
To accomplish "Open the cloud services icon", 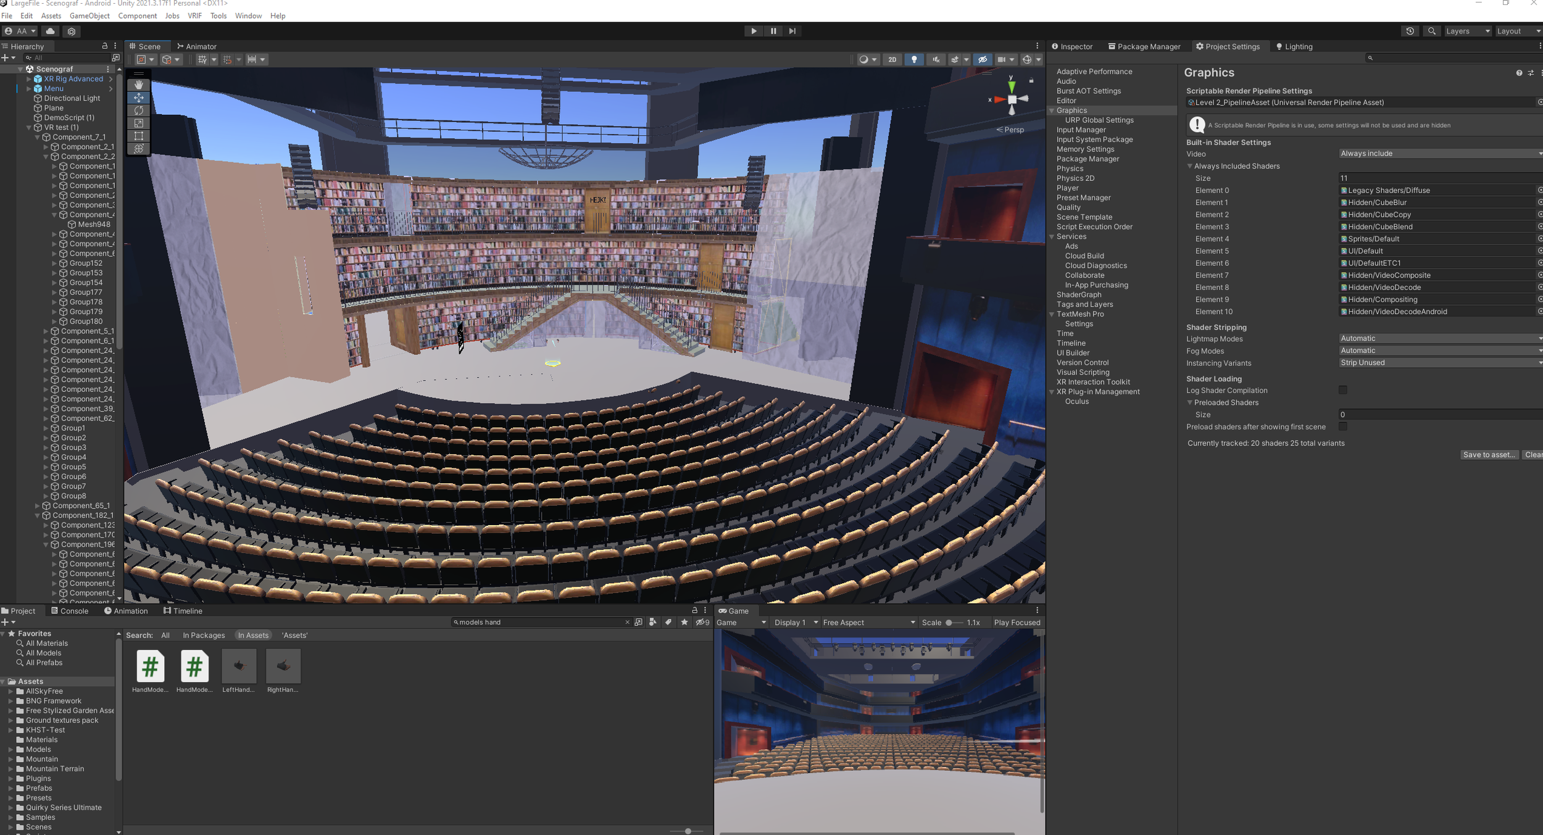I will (x=51, y=31).
